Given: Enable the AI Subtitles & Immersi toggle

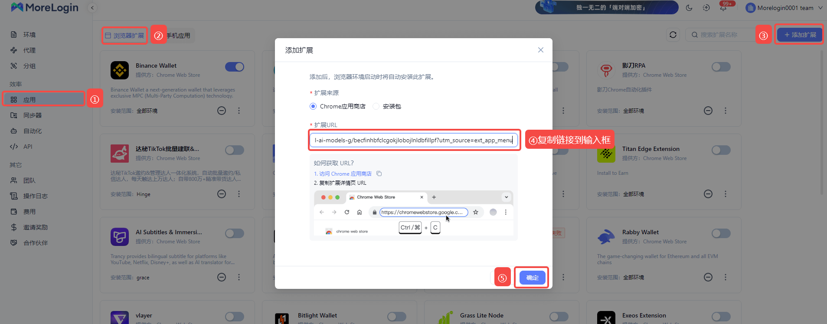Looking at the screenshot, I should [x=235, y=233].
